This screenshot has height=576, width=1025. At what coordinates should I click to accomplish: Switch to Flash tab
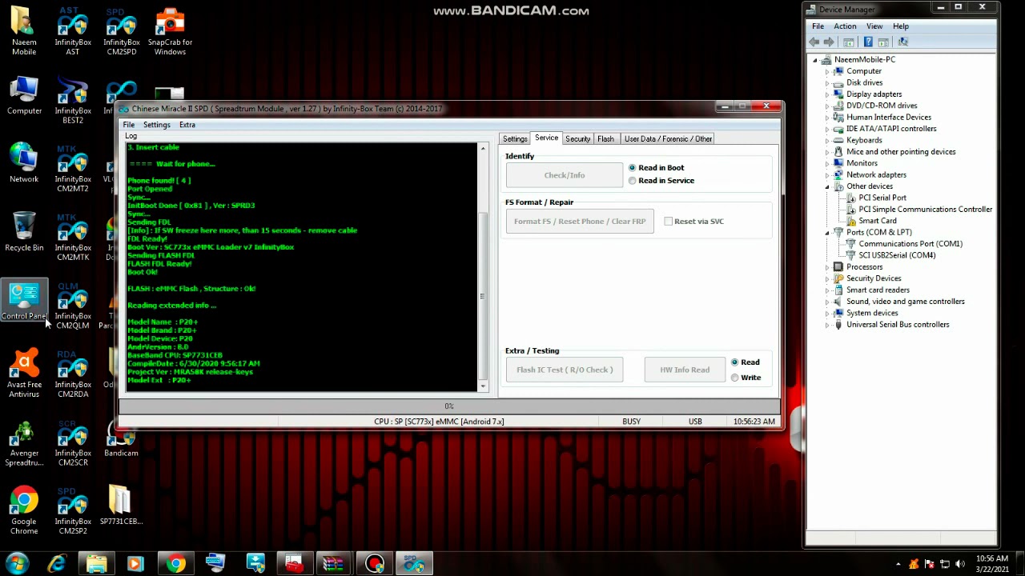(x=605, y=139)
